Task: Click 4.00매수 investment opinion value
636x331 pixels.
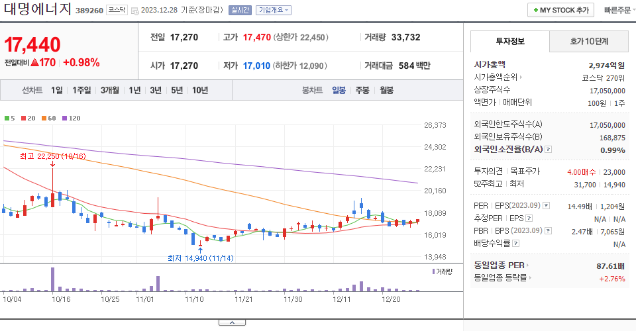Action: click(x=581, y=172)
